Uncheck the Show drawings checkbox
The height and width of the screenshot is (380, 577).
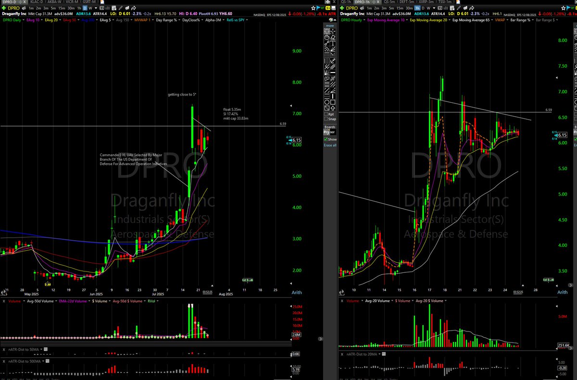[x=326, y=139]
